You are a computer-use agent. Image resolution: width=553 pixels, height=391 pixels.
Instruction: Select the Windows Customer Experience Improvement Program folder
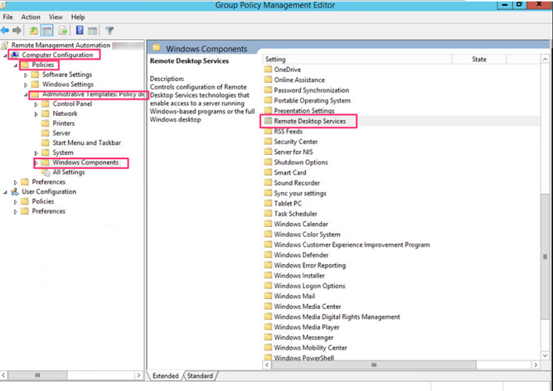(x=352, y=244)
